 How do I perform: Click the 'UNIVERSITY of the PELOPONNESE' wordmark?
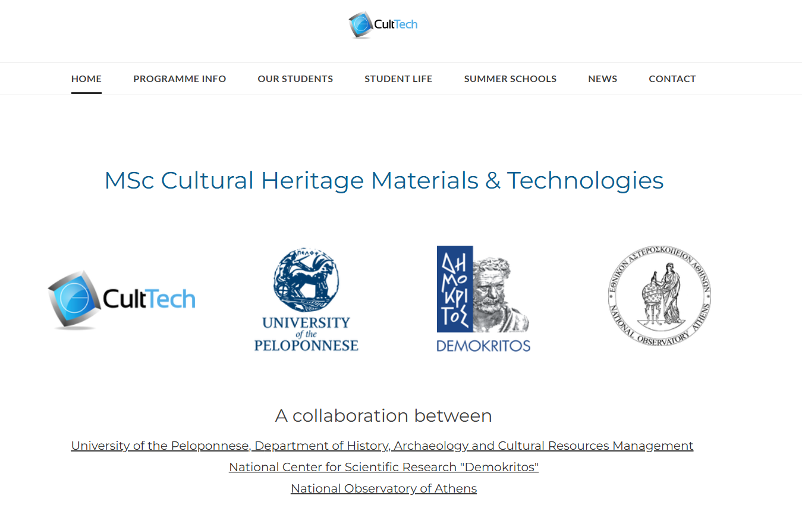point(306,334)
